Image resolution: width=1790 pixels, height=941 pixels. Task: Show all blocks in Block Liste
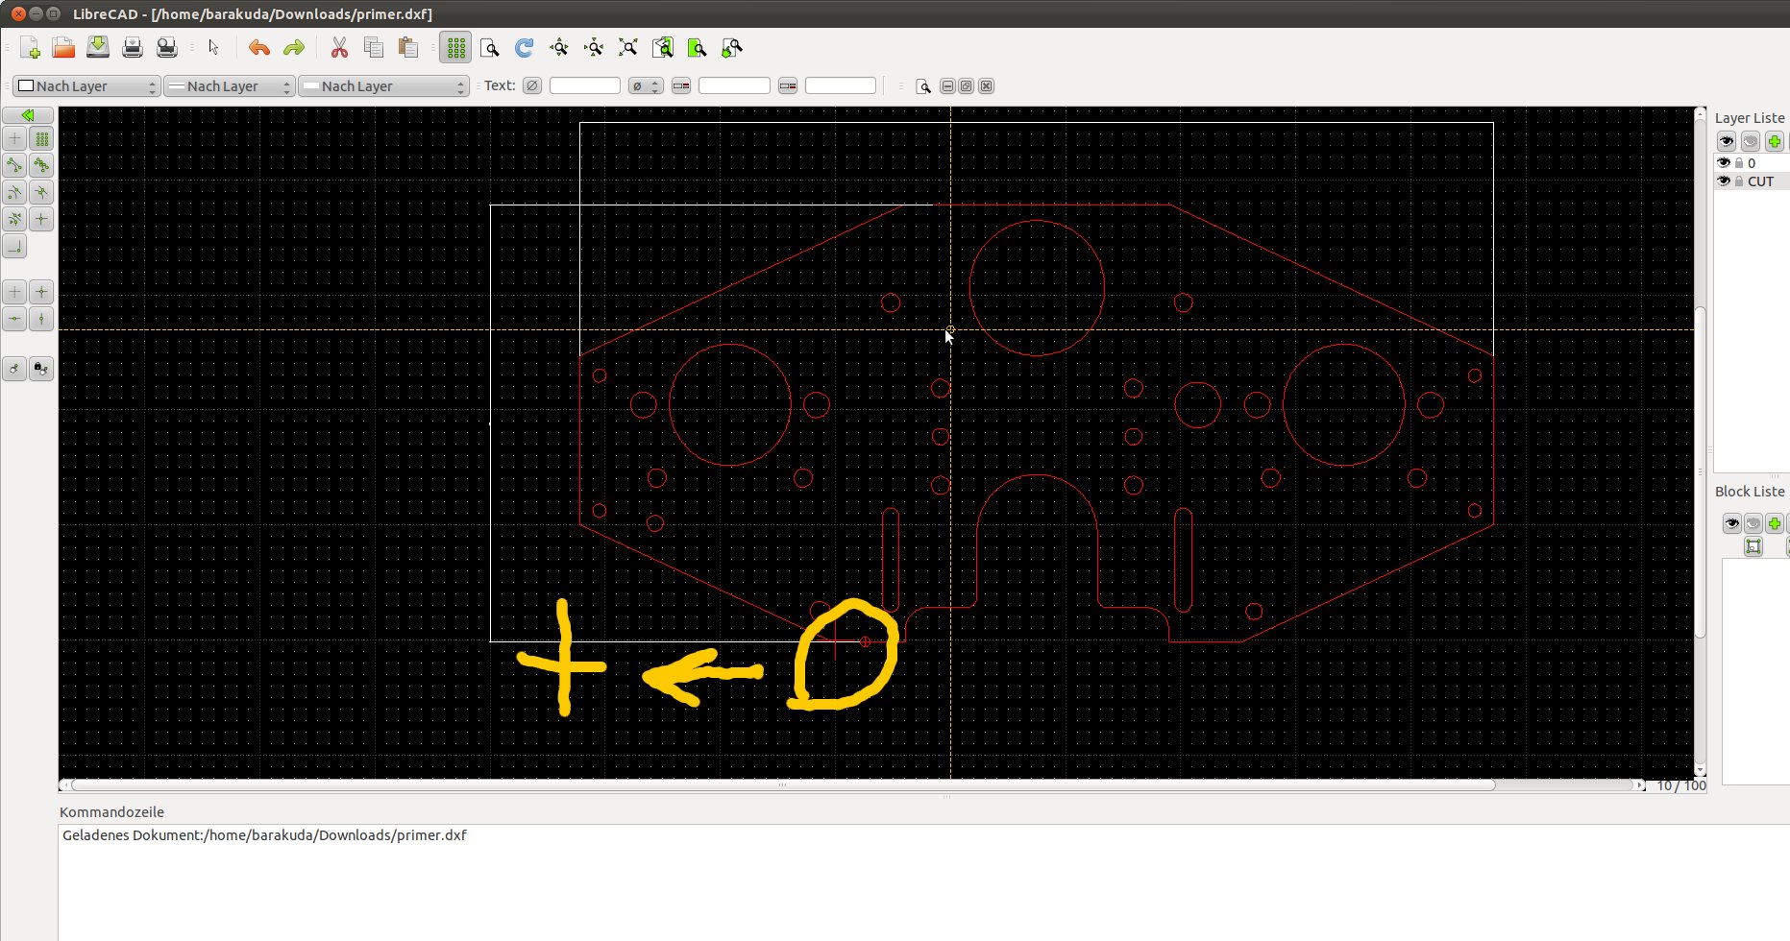tap(1731, 523)
